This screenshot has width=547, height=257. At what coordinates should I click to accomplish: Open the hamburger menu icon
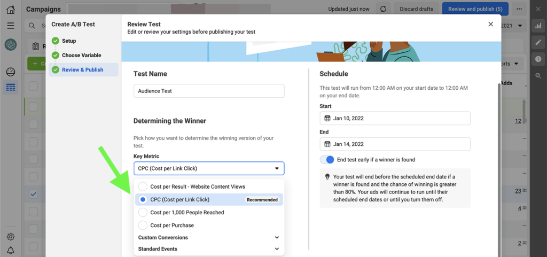coord(10,26)
